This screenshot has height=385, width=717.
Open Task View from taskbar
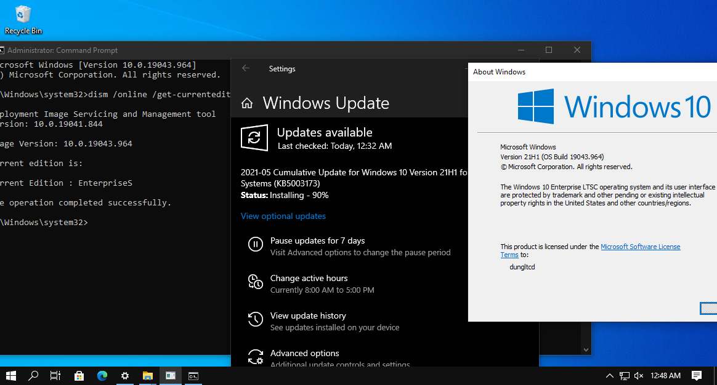tap(55, 376)
